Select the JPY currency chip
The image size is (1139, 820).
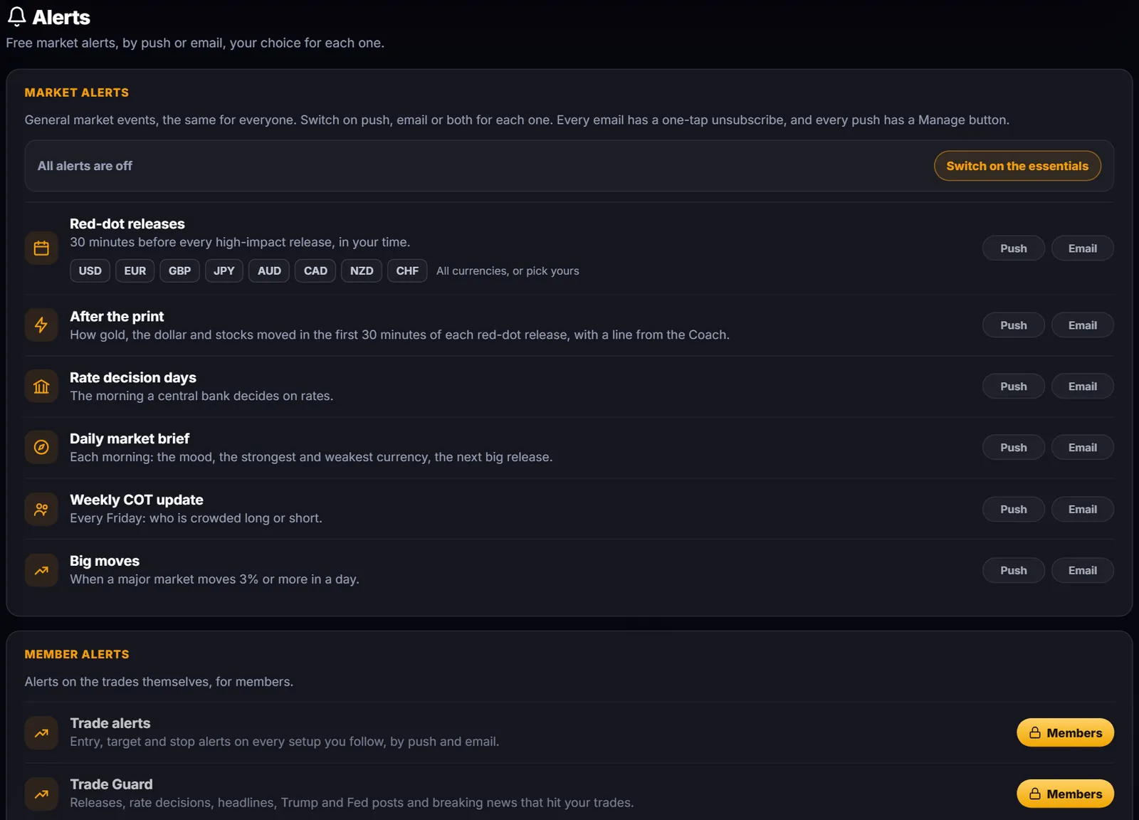(x=224, y=270)
